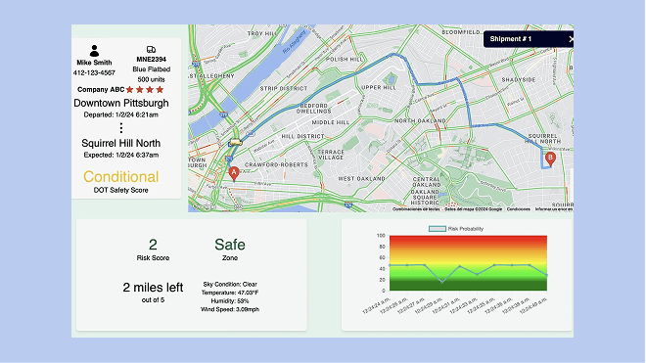Click the phone number 412-123-4567

pyautogui.click(x=94, y=73)
